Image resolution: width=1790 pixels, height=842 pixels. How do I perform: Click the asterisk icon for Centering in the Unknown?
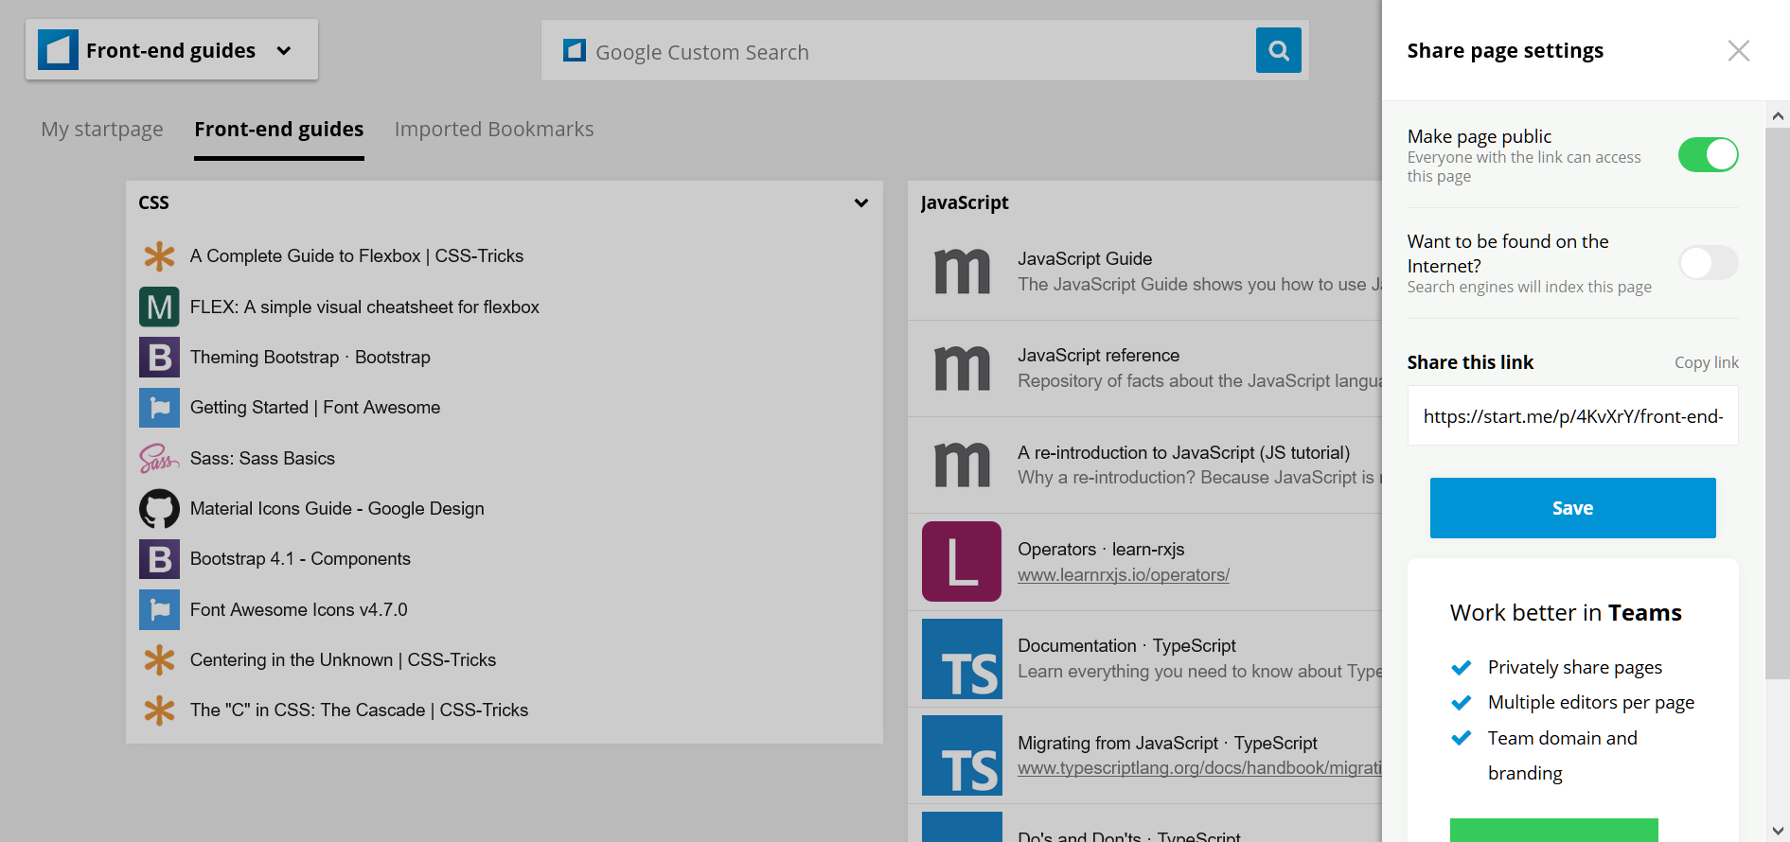[159, 660]
